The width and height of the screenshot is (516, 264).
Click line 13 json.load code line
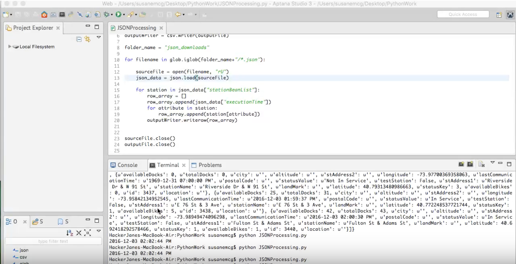tap(182, 78)
